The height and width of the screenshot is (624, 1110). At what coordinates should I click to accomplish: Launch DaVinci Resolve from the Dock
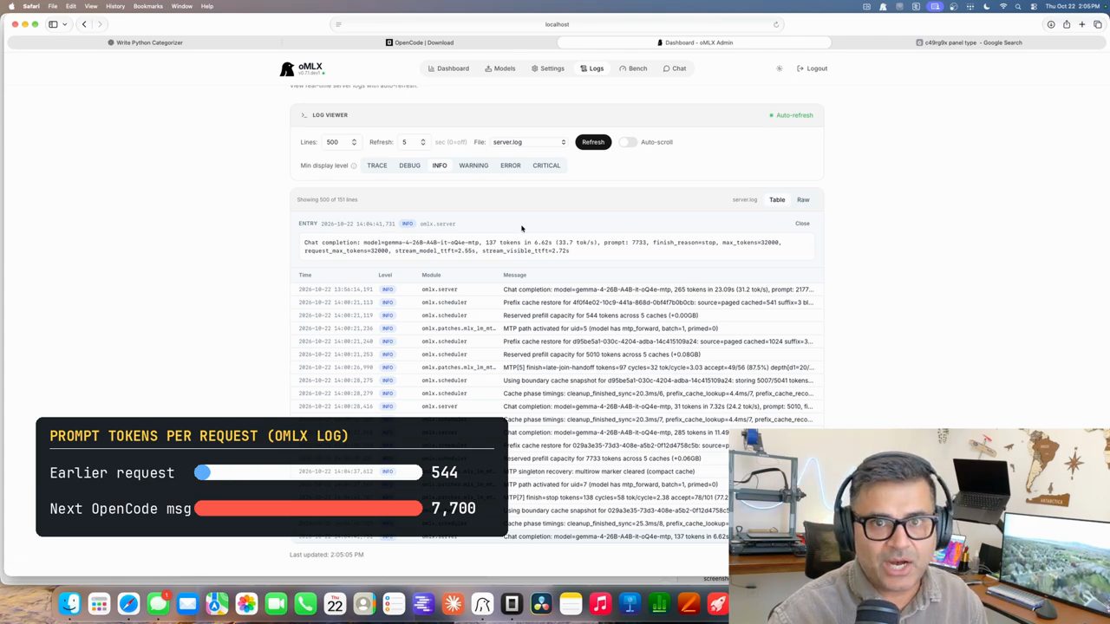tap(541, 603)
